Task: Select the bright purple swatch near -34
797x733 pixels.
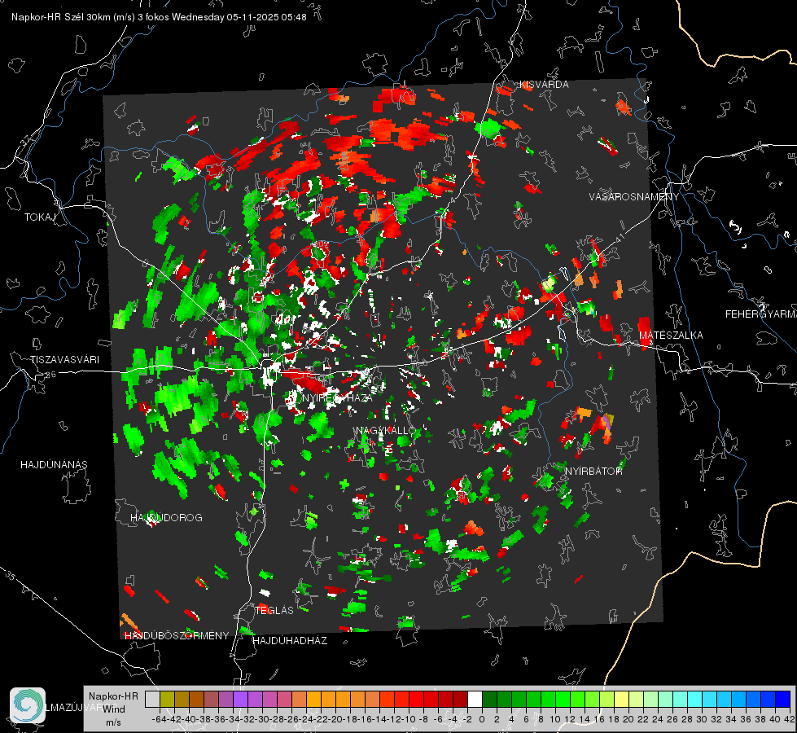Action: [240, 699]
